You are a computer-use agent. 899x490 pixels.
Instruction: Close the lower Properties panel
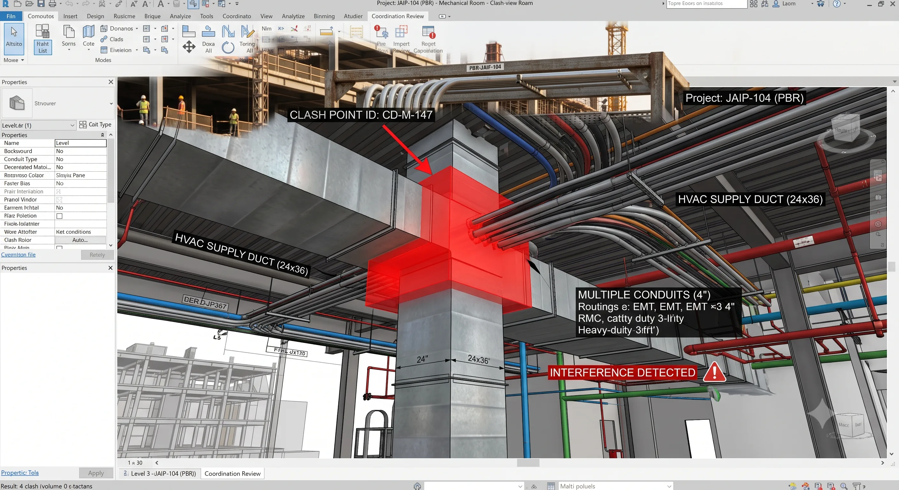click(111, 268)
